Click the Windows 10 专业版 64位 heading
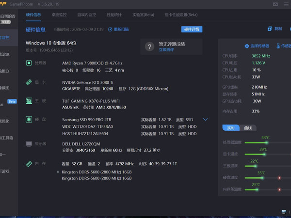The image size is (291, 218). tap(51, 43)
